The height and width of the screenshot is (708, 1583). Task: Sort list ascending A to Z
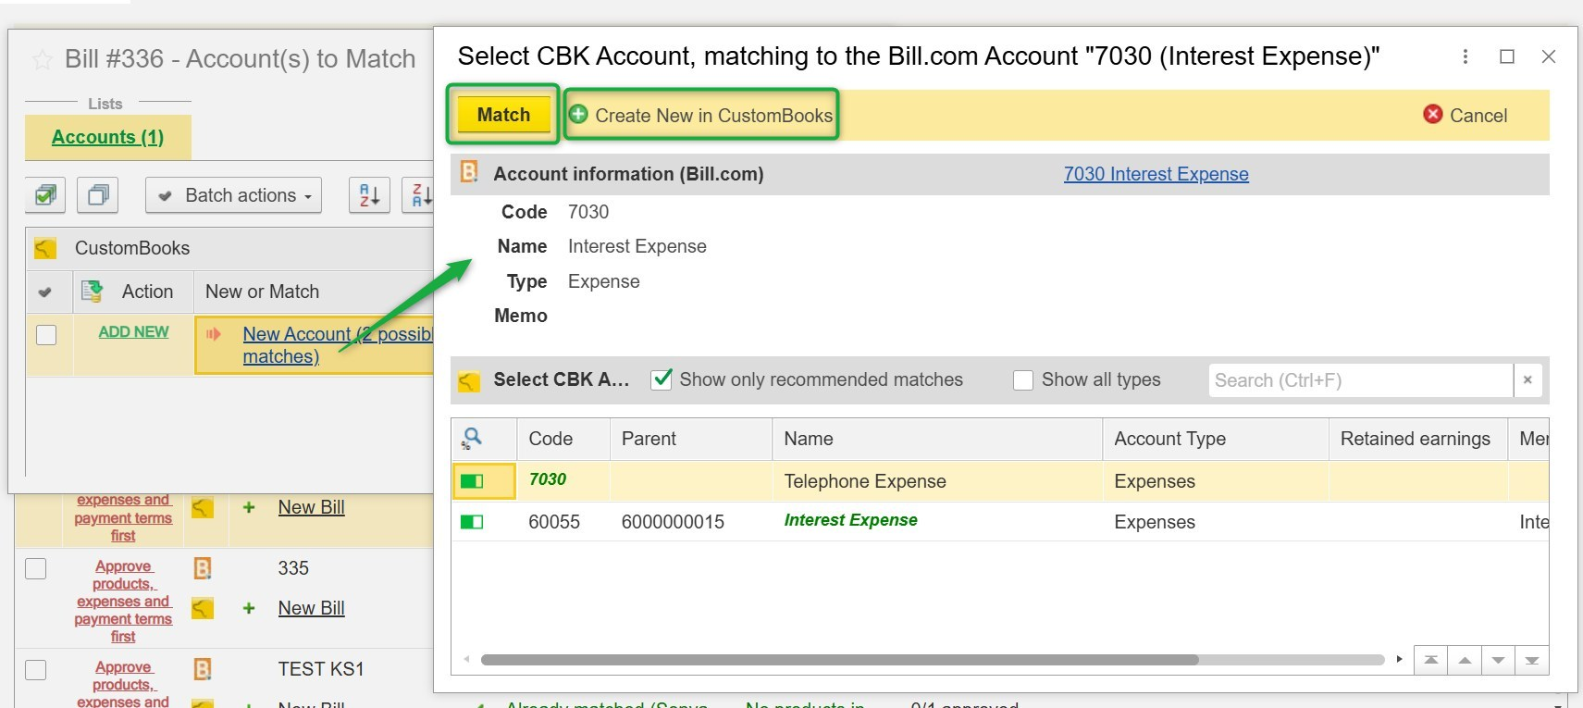369,195
